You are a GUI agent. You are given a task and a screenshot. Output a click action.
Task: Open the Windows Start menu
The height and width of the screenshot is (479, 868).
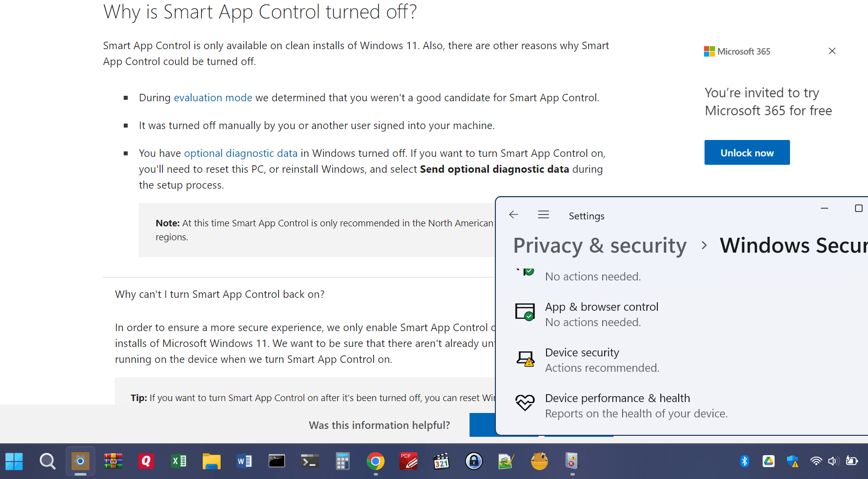(x=14, y=461)
